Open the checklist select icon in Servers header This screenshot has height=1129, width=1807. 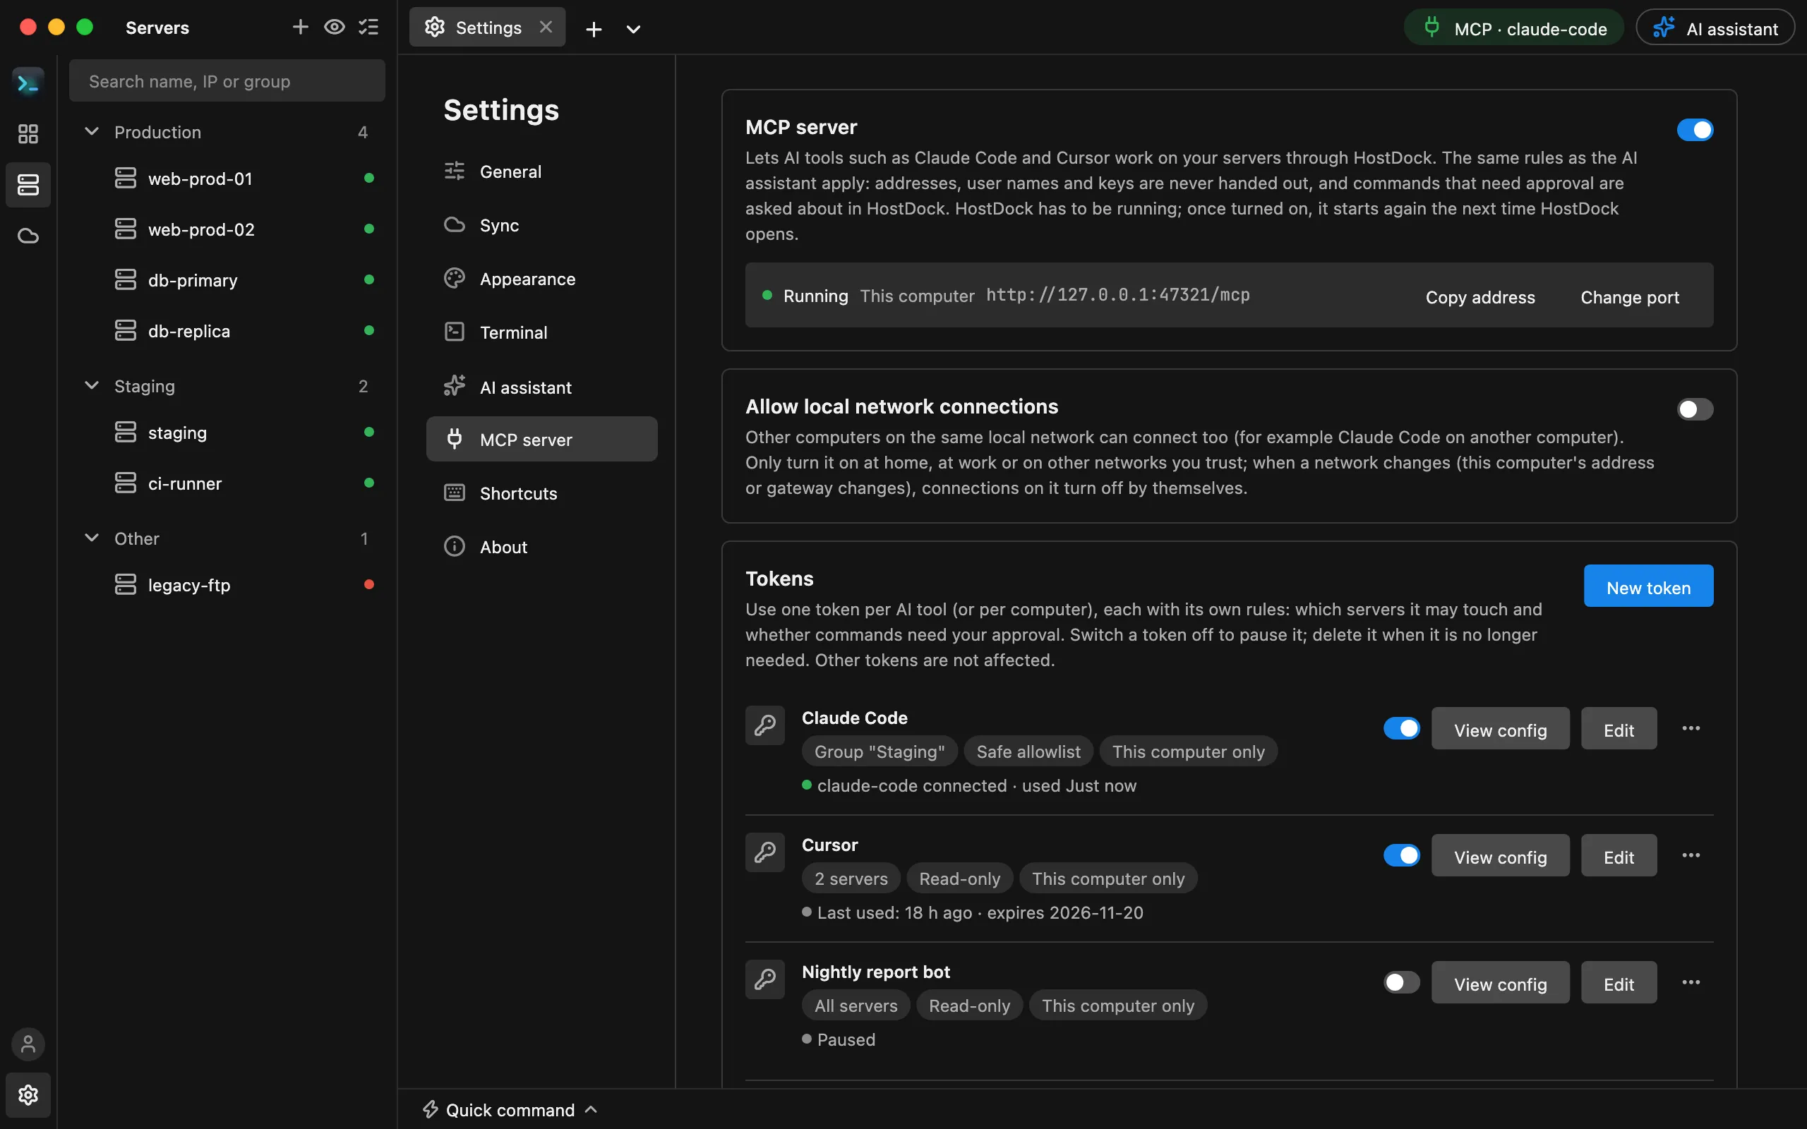[x=369, y=28]
